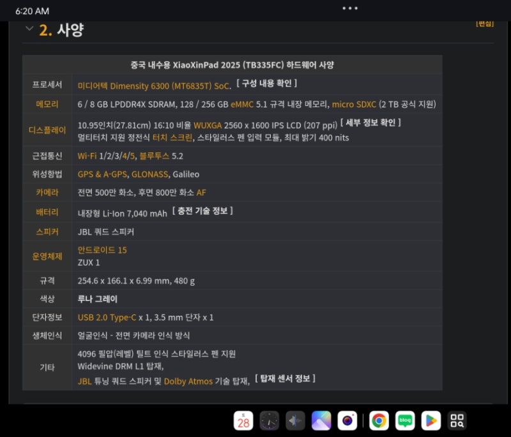Select 'JBL 쿼드 스피커' text
Viewport: 511px width, 437px height.
(x=106, y=232)
